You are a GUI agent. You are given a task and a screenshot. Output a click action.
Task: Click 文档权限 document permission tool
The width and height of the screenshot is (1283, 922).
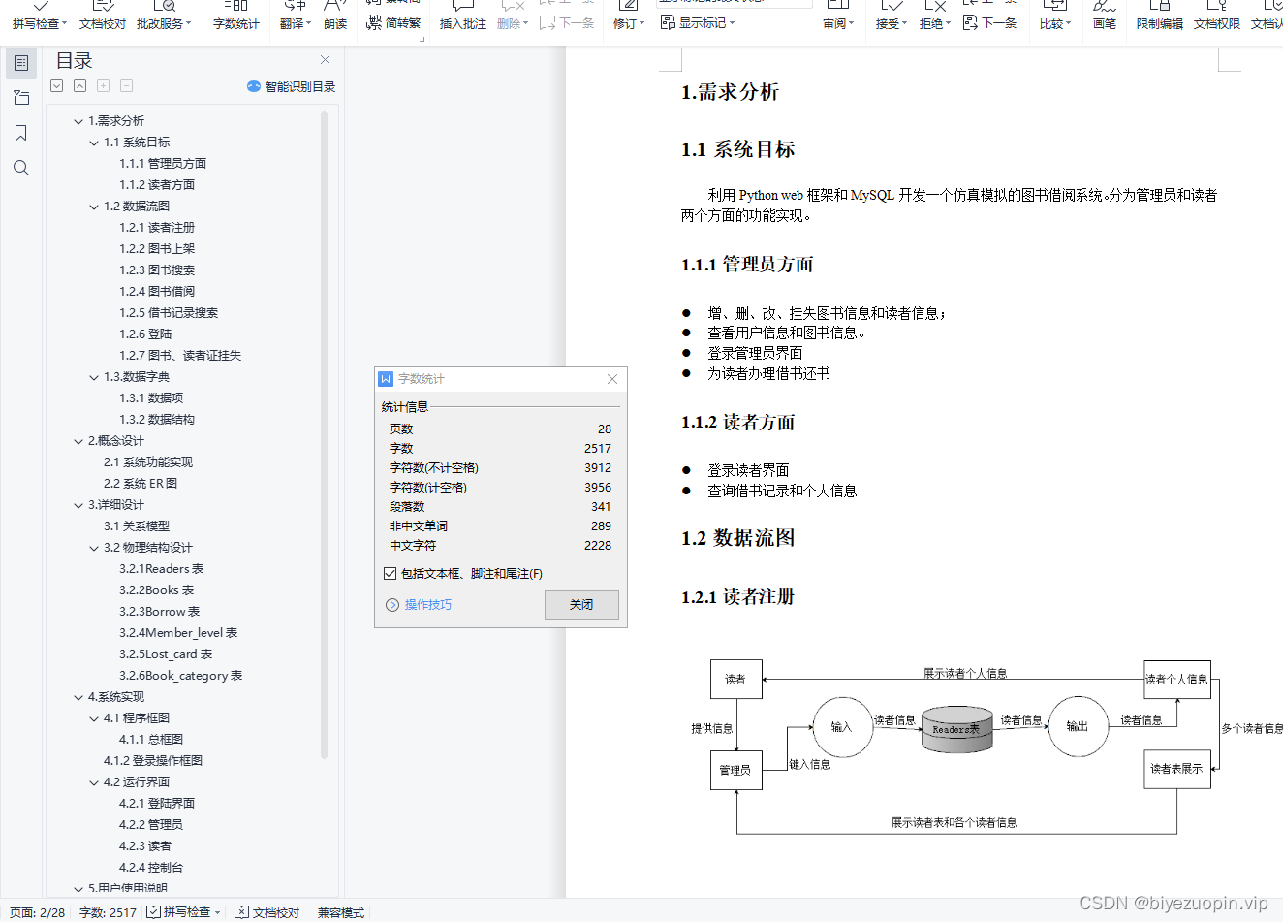(1217, 16)
